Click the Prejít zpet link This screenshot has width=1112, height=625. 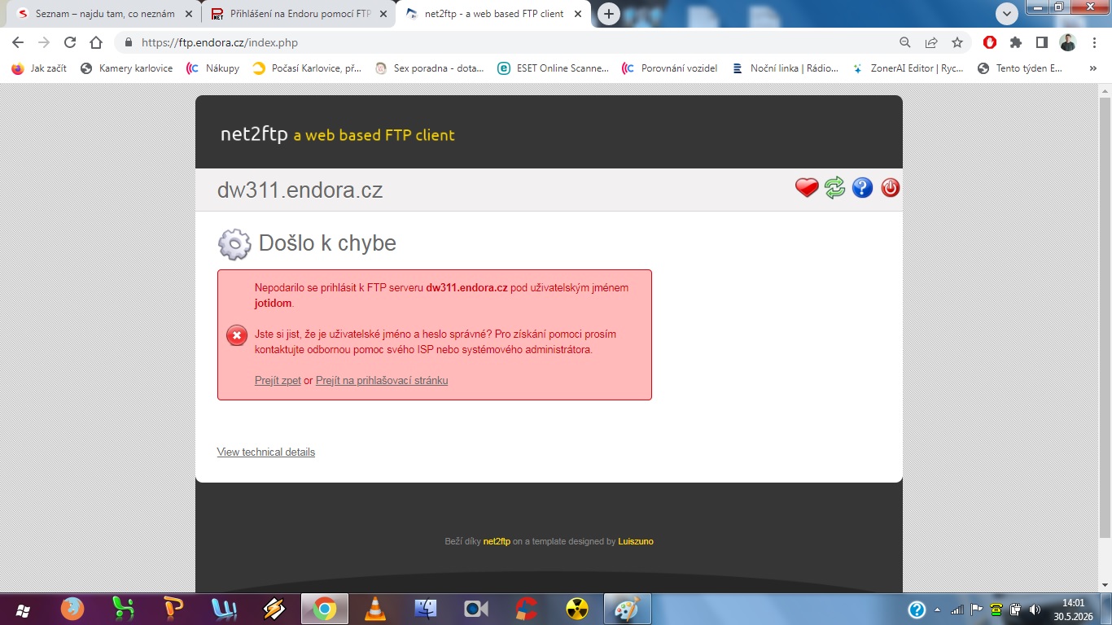[278, 380]
